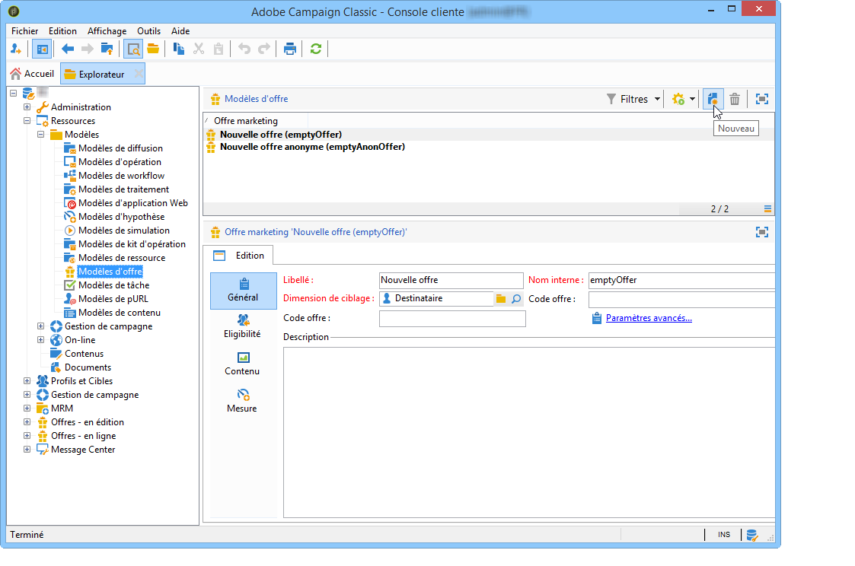Select Nouvelle offre (emptyOffer) row

[489, 135]
